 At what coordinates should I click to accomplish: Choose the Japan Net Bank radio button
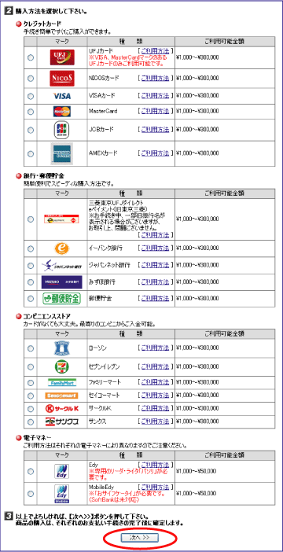point(31,265)
